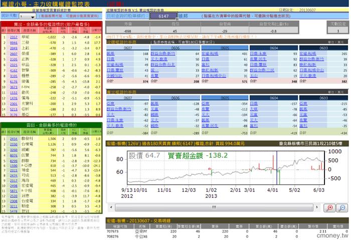Open stock code 2607 link
351x240 pixels.
click(x=14, y=54)
